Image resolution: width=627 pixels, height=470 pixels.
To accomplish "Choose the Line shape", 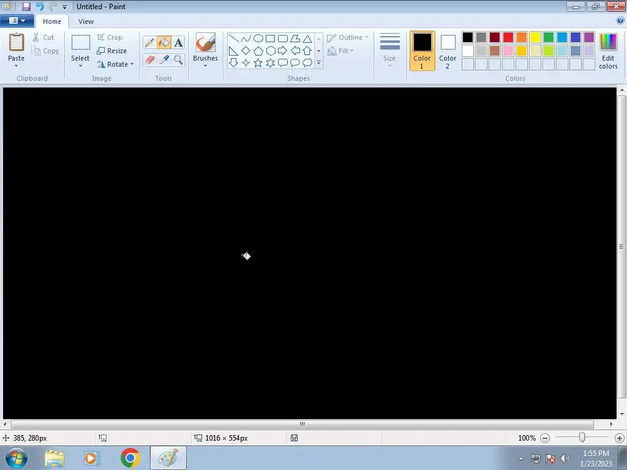I will pyautogui.click(x=234, y=39).
